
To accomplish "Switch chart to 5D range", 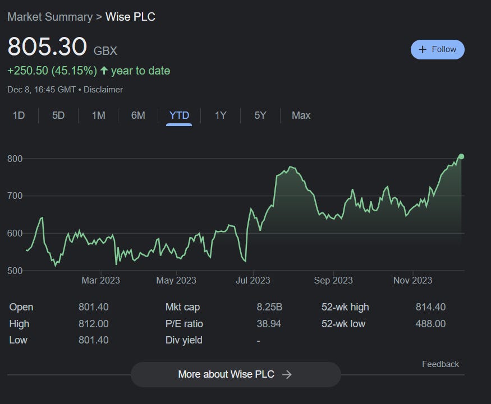I will pos(58,115).
